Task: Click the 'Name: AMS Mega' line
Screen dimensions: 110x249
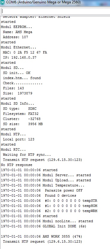Action: pos(18,32)
